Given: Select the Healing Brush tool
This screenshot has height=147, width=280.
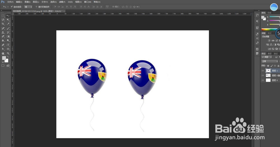Looking at the screenshot, I should click(3, 28).
